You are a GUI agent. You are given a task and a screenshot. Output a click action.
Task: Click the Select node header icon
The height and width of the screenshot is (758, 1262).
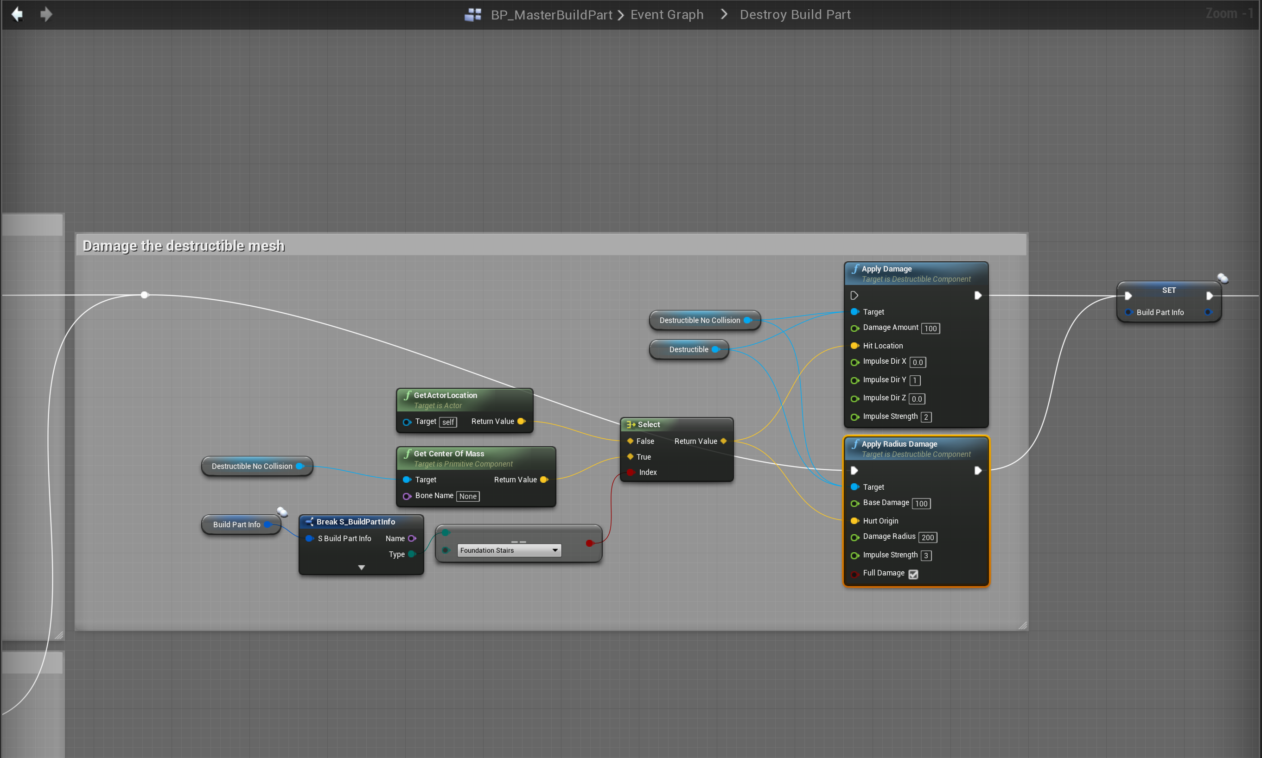[631, 424]
